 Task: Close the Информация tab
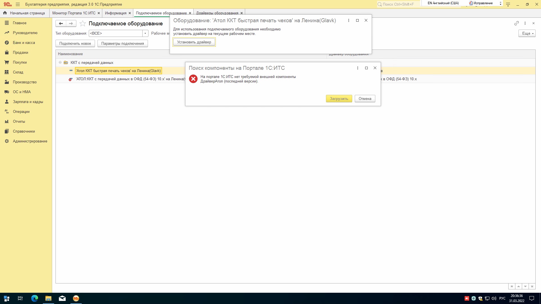(130, 13)
